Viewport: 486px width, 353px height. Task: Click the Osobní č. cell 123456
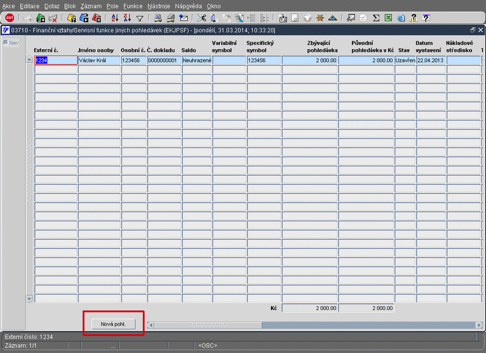(134, 60)
